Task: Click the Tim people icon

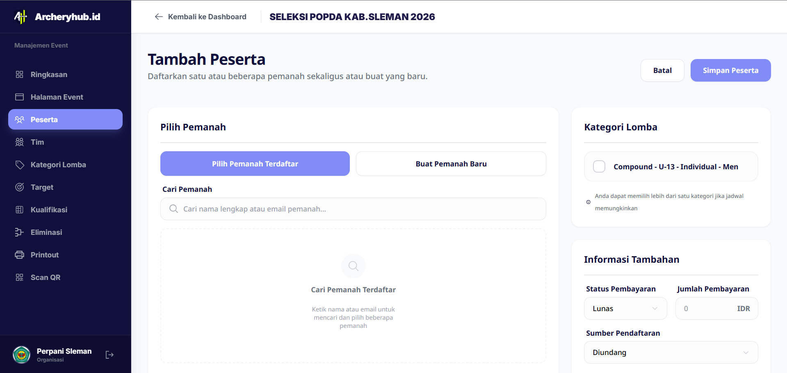Action: (x=19, y=142)
